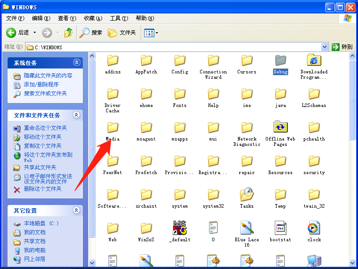Select the _default MS-DOS shortcut icon
Viewport: 358px width, 269px height.
(180, 228)
